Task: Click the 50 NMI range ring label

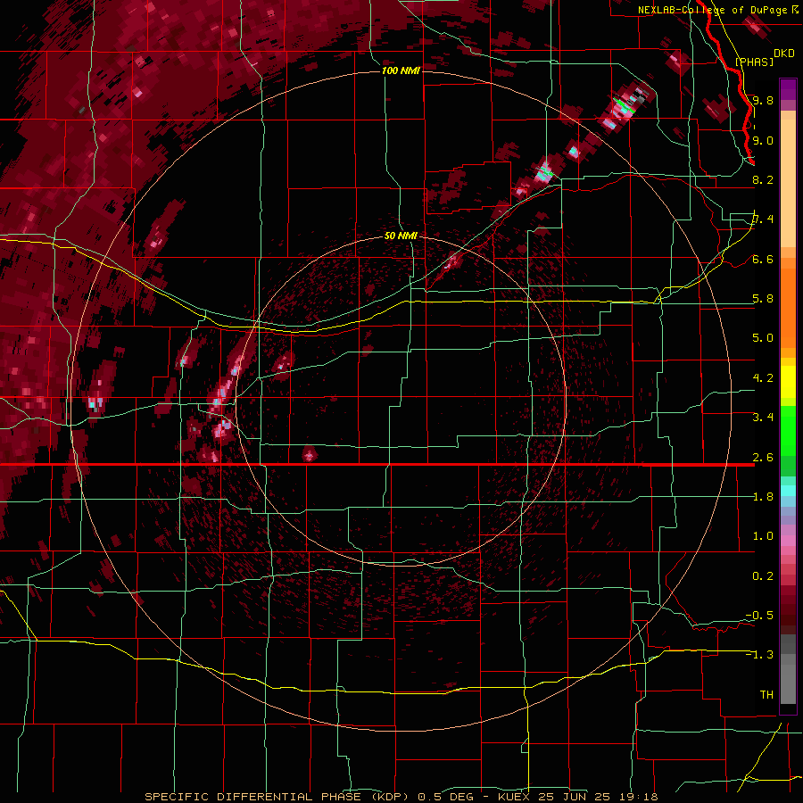Action: click(401, 236)
